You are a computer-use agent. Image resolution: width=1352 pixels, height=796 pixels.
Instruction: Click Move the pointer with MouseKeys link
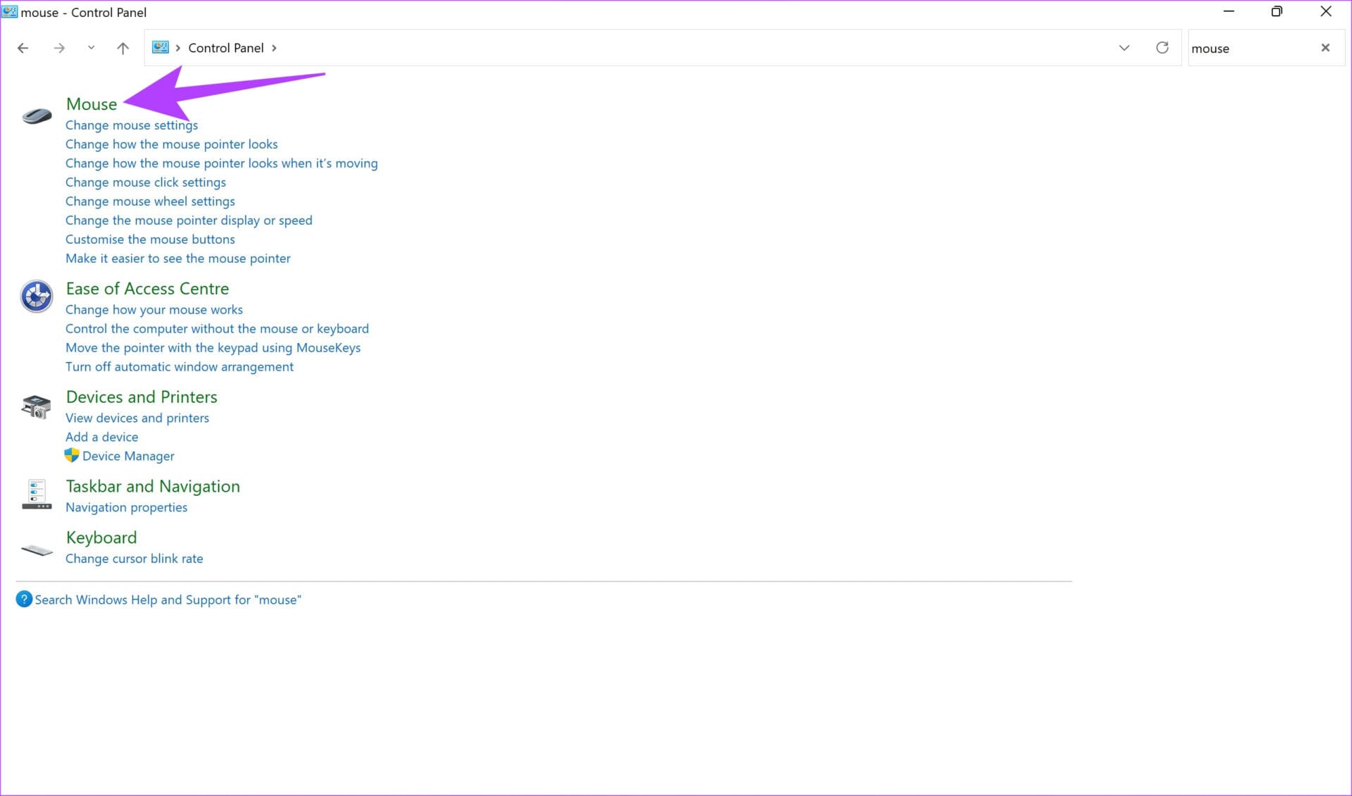tap(213, 348)
